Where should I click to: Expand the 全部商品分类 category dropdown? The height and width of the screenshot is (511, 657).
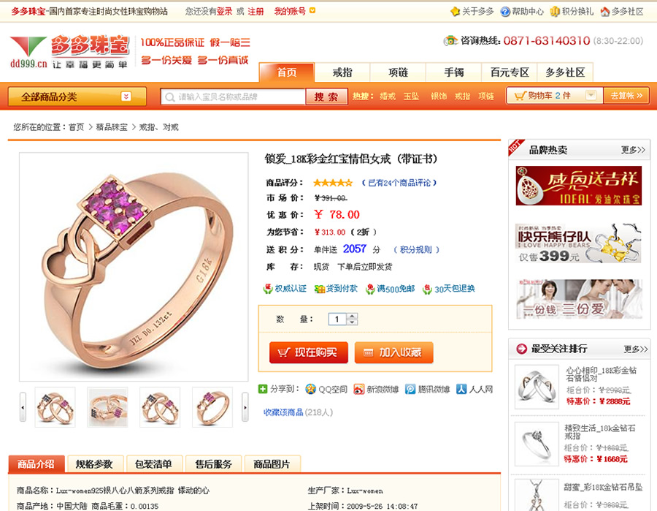126,97
